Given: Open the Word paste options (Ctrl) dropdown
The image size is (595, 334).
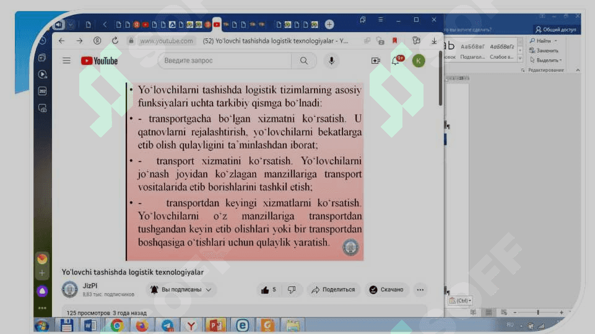Looking at the screenshot, I should point(460,301).
